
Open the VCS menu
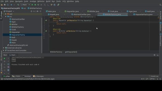[x=64, y=1]
